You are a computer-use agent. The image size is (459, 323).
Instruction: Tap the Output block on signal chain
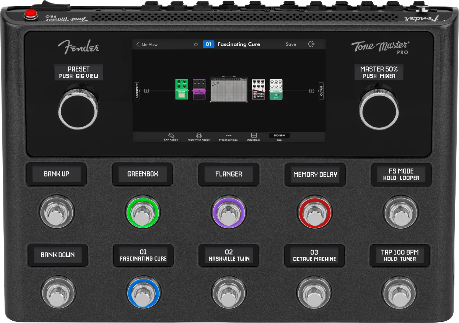point(321,91)
